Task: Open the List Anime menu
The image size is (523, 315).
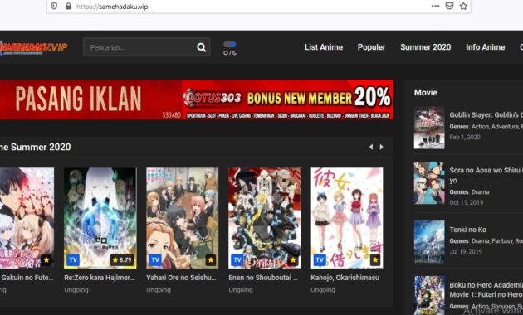Action: pyautogui.click(x=324, y=47)
